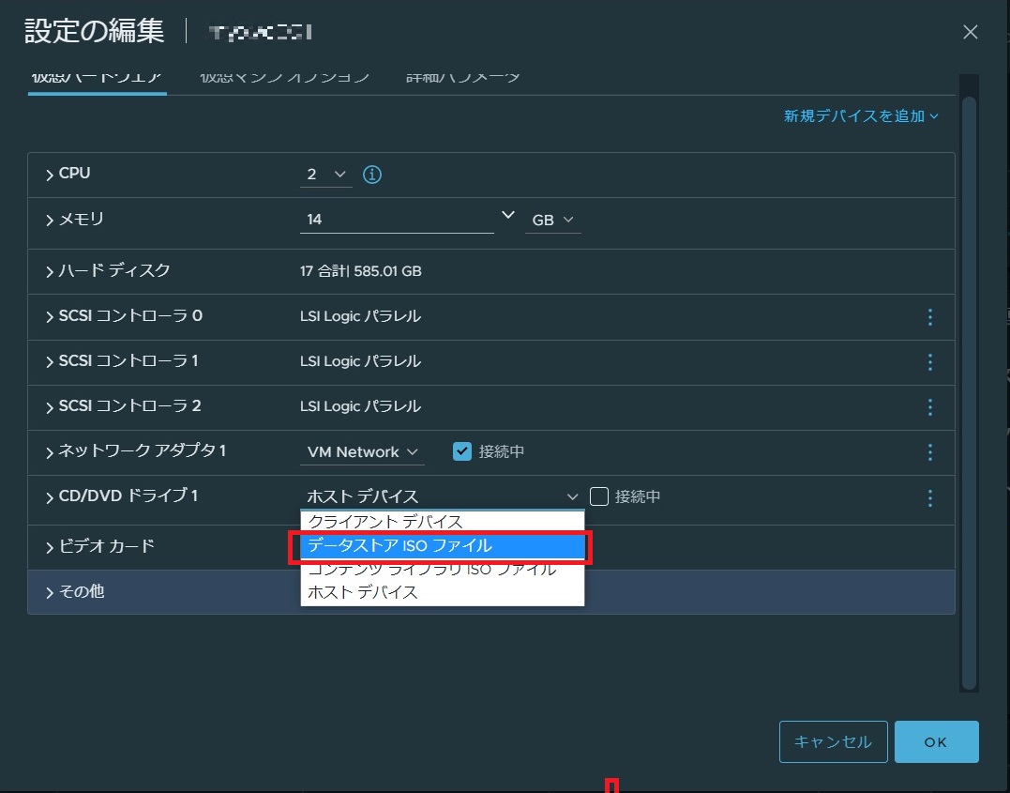Open actions menu for SCSI コントローラ 2
This screenshot has width=1010, height=793.
[929, 406]
